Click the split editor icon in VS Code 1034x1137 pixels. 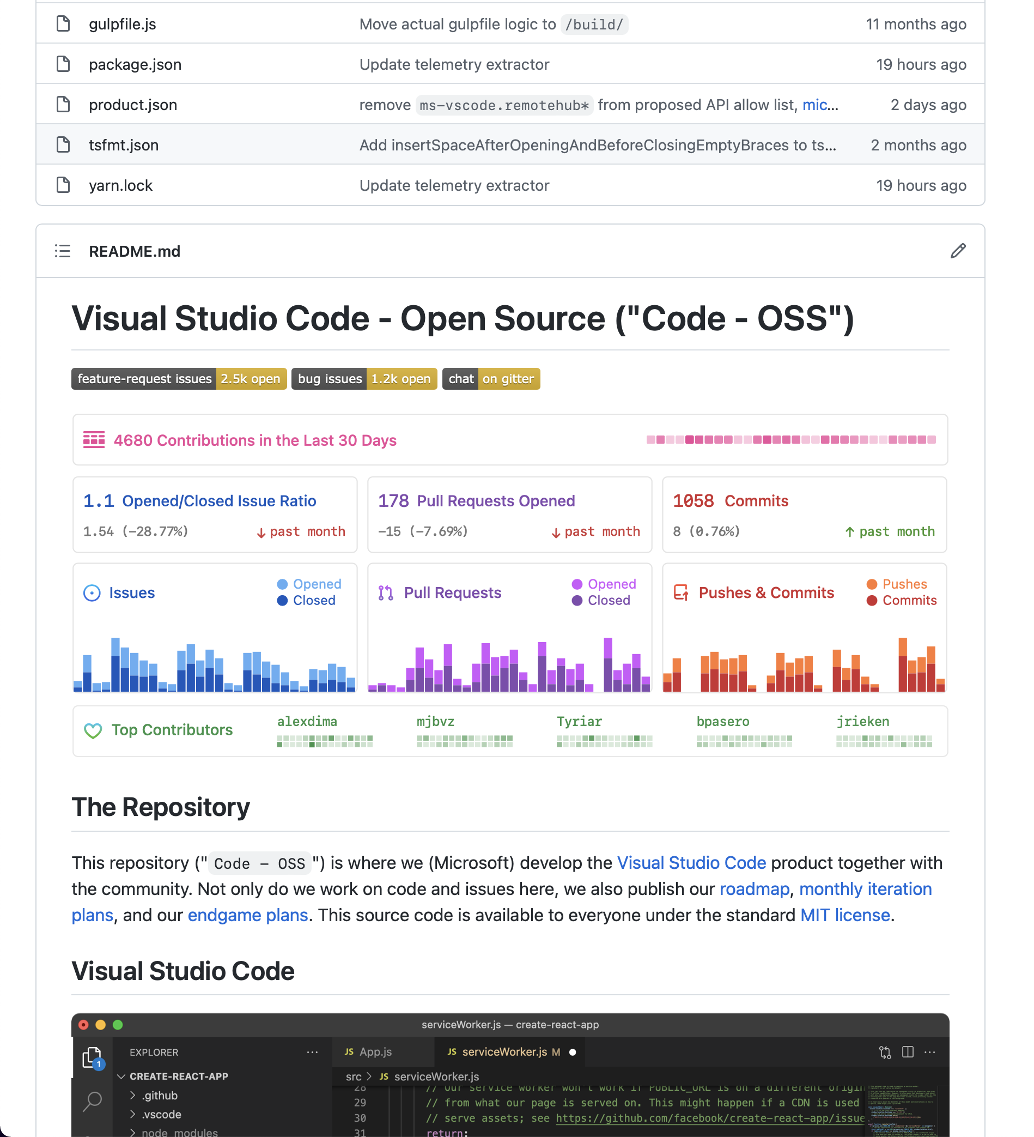pyautogui.click(x=908, y=1051)
